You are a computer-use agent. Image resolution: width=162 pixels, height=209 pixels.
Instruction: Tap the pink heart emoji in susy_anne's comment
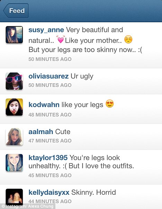pyautogui.click(x=61, y=40)
